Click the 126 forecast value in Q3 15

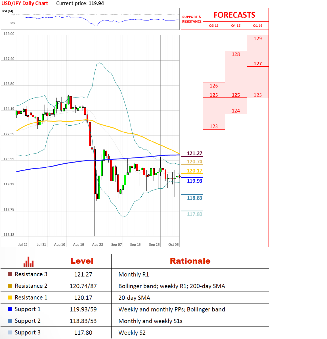(x=214, y=86)
